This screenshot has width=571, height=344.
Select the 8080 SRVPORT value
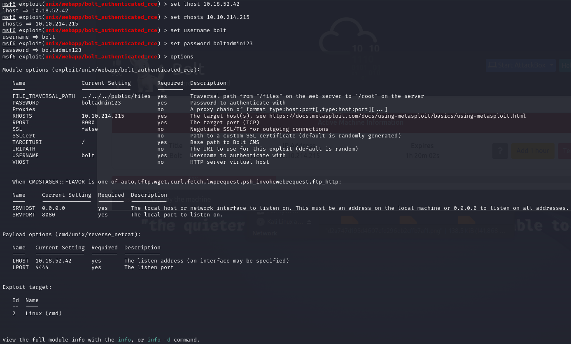pyautogui.click(x=49, y=215)
